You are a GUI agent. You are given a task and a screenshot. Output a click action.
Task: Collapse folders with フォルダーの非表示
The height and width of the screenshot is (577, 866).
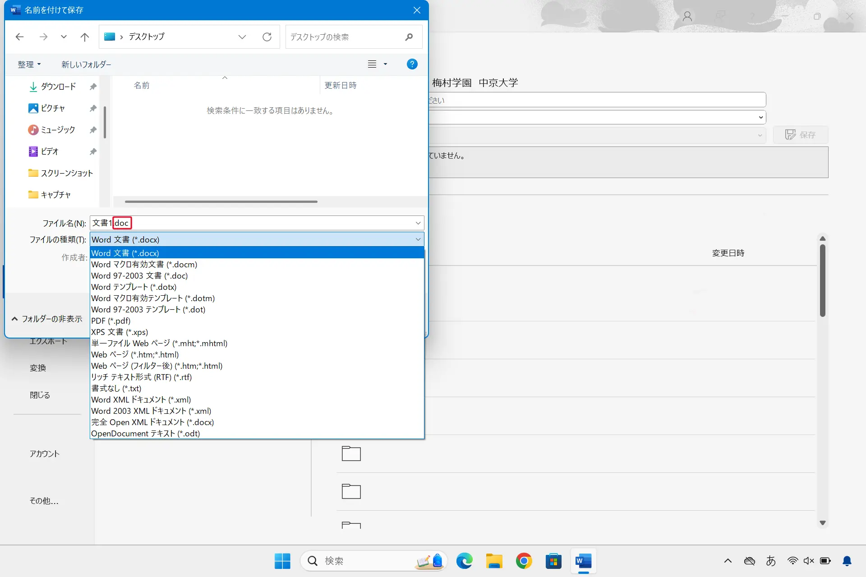tap(47, 319)
